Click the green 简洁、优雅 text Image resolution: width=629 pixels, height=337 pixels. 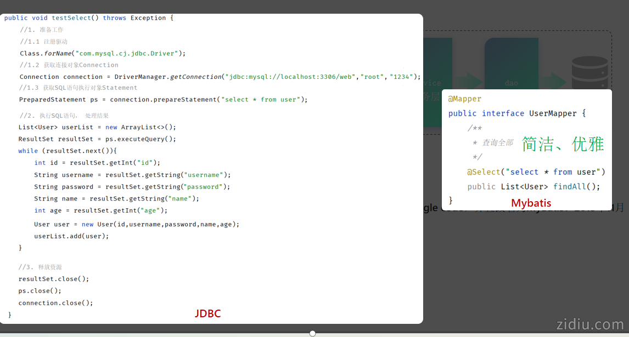click(x=563, y=144)
